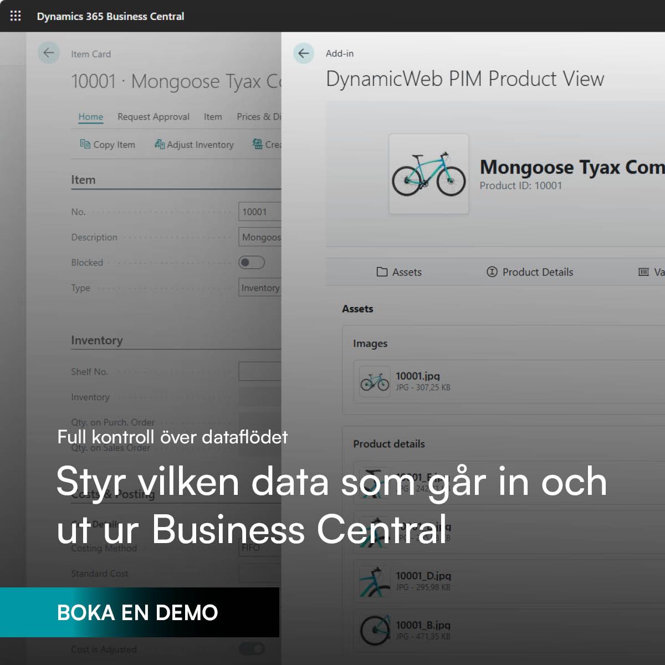Open the Item menu tab
Image resolution: width=665 pixels, height=665 pixels.
click(213, 117)
